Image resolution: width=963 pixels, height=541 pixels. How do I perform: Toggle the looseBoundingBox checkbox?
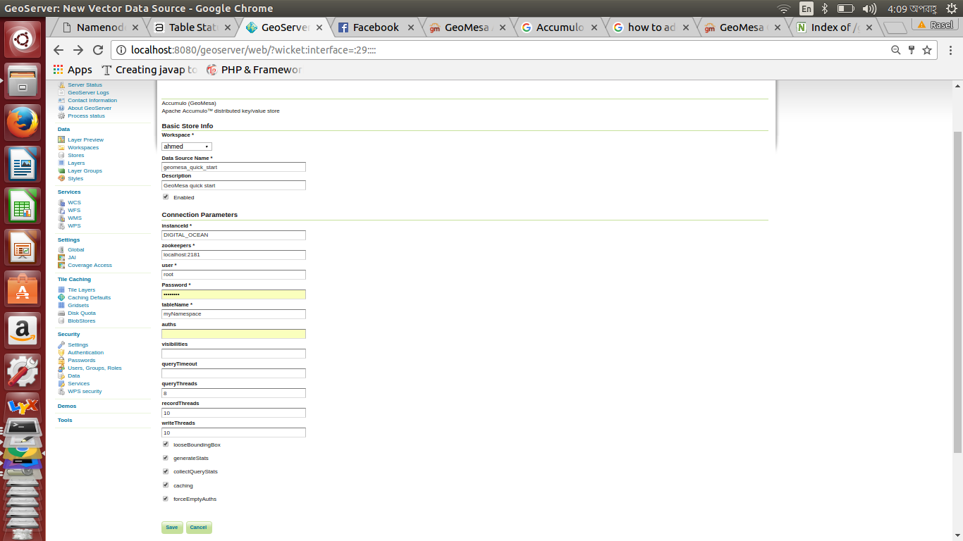pos(166,444)
